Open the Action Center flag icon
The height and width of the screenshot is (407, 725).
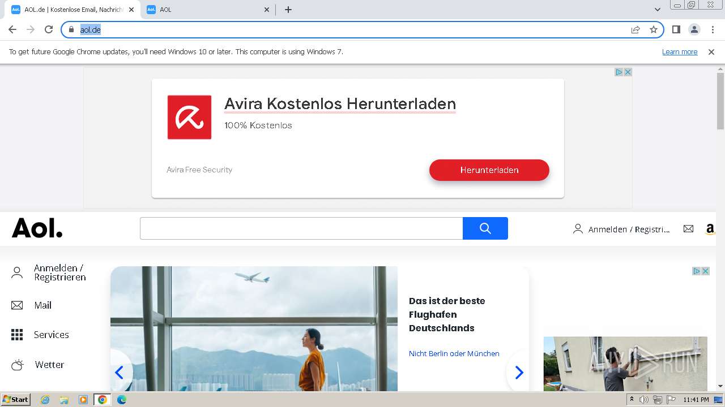click(x=670, y=400)
